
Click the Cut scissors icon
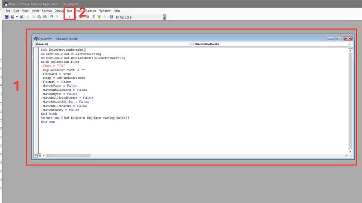tap(28, 17)
